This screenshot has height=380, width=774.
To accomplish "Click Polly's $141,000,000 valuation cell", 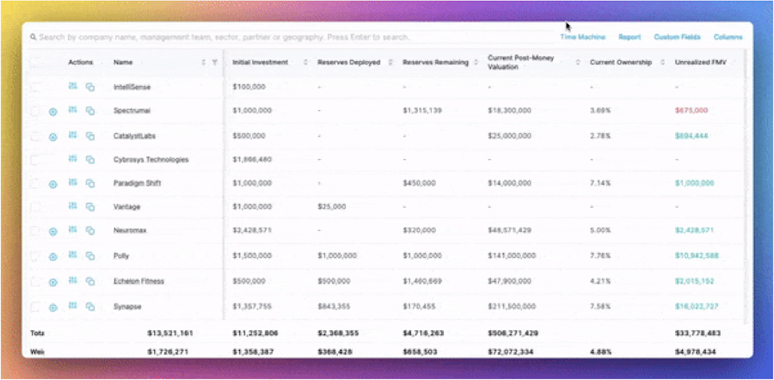I will pyautogui.click(x=512, y=255).
